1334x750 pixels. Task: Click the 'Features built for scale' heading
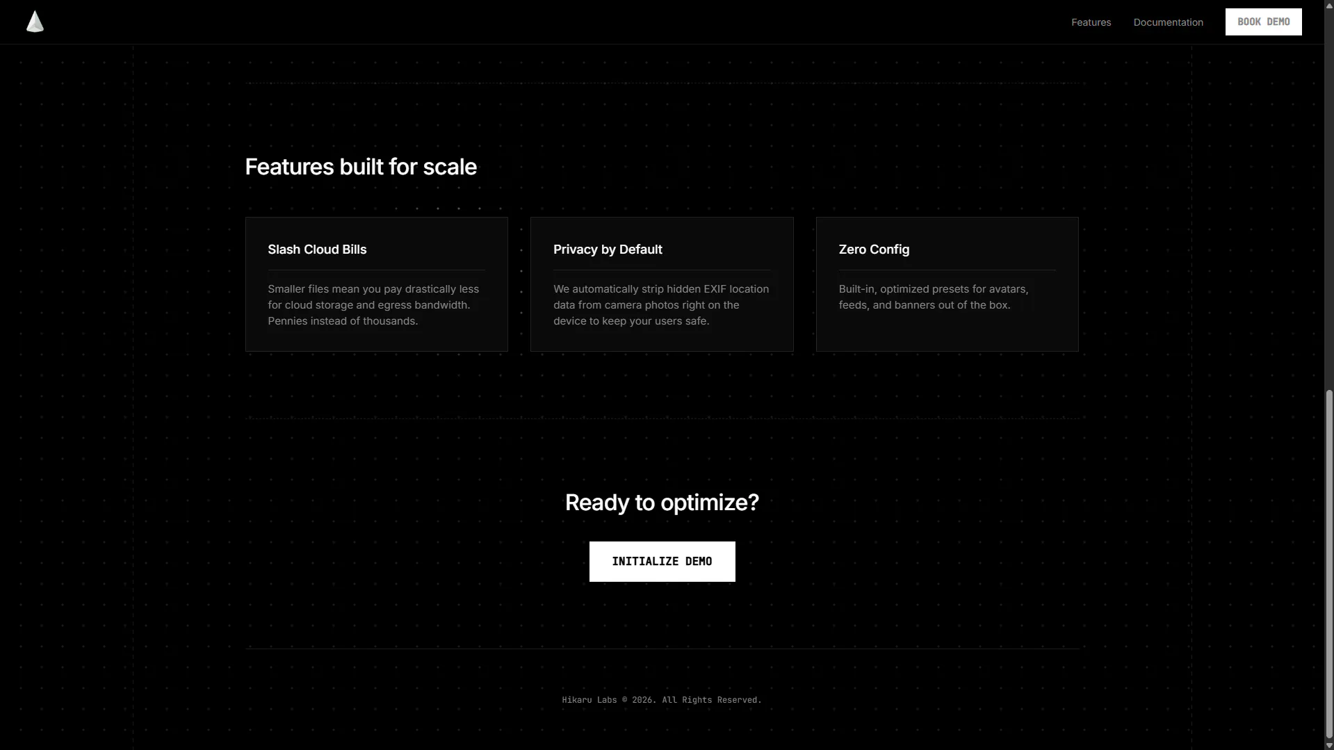(x=361, y=167)
